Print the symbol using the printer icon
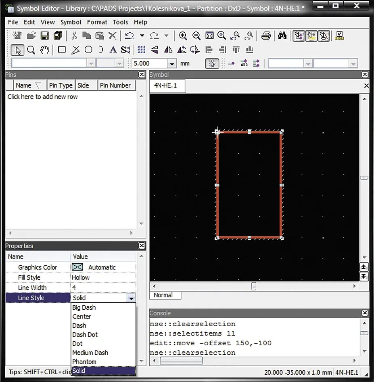 coord(266,36)
